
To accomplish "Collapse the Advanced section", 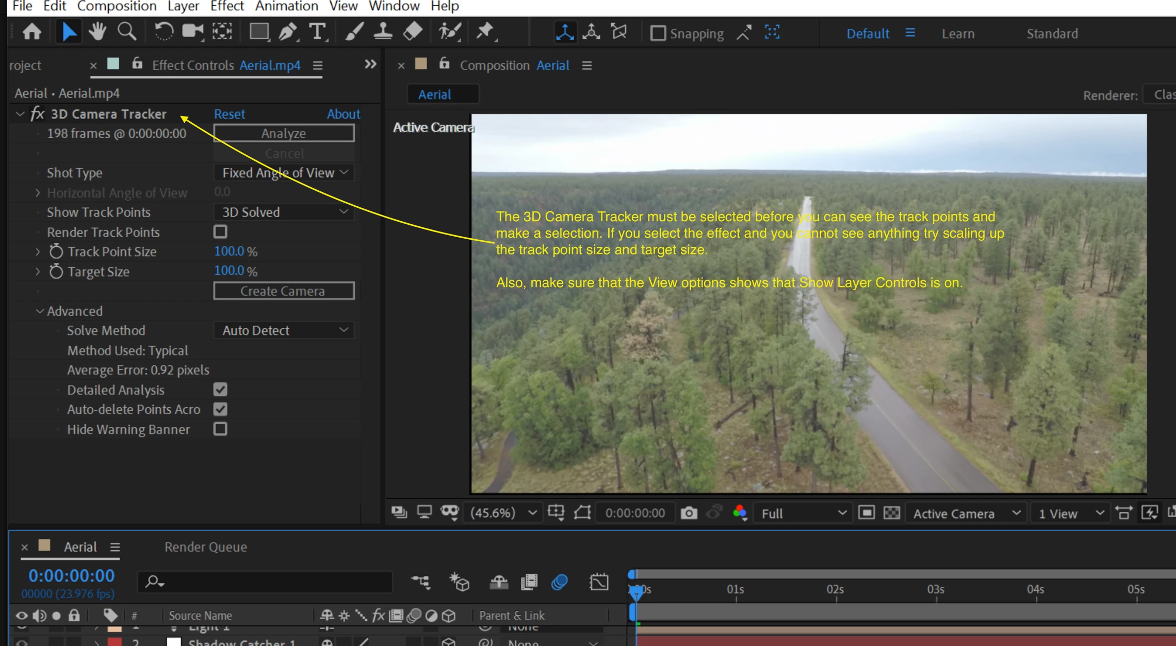I will tap(40, 311).
